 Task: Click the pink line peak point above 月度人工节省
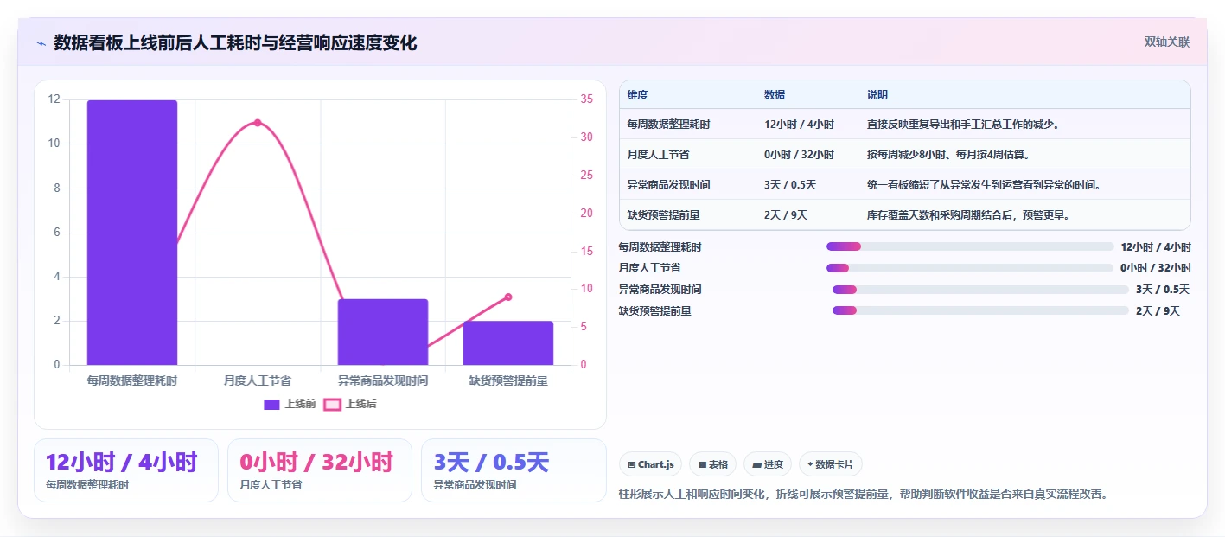tap(258, 123)
